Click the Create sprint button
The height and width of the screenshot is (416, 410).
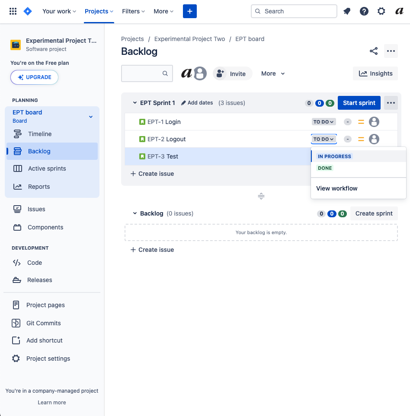point(374,213)
